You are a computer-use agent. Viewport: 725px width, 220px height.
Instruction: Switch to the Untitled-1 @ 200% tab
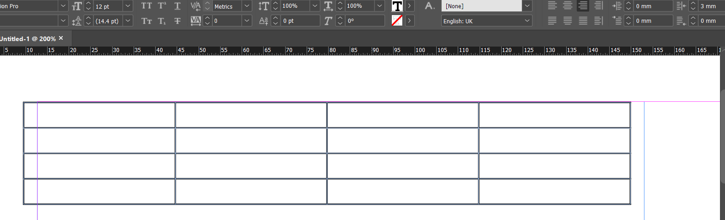[x=28, y=39]
